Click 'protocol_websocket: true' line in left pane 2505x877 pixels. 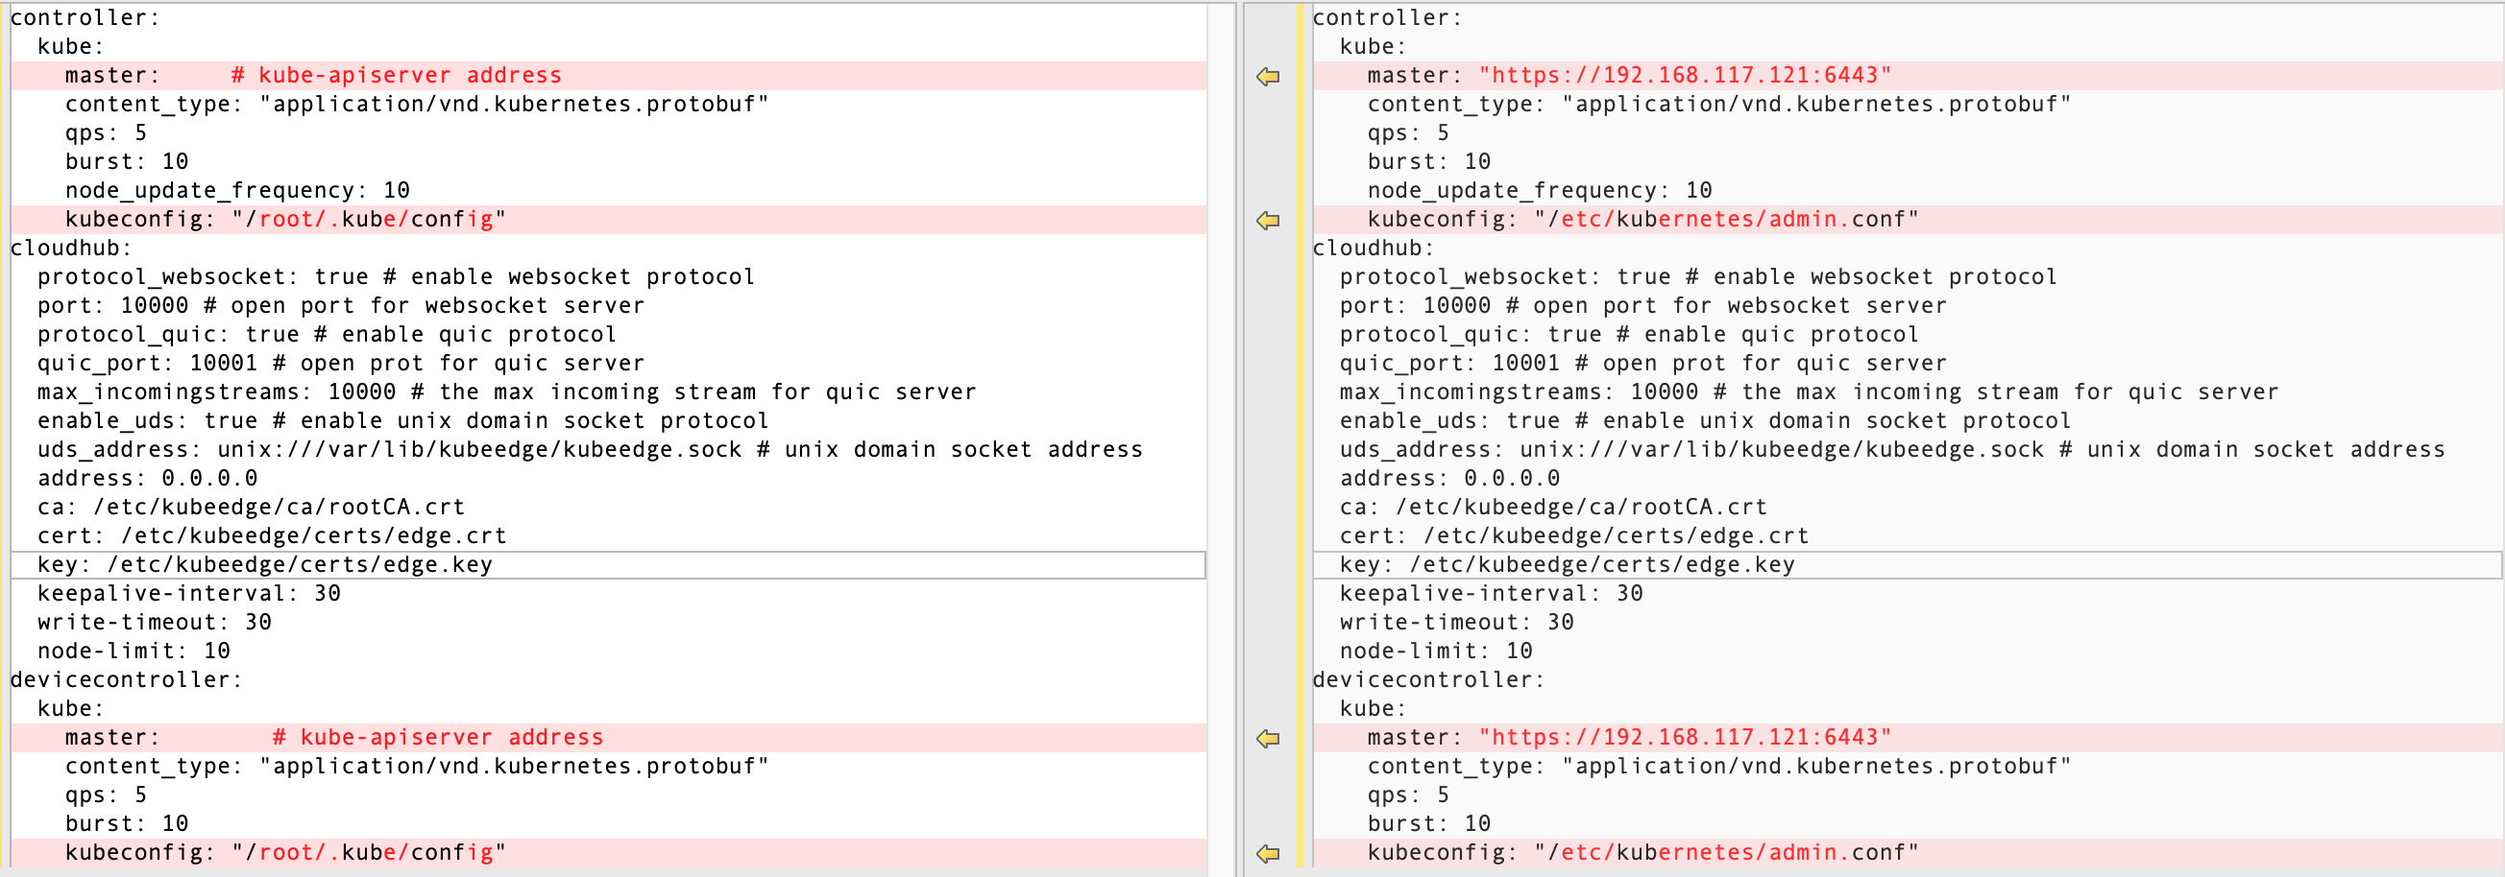click(396, 276)
